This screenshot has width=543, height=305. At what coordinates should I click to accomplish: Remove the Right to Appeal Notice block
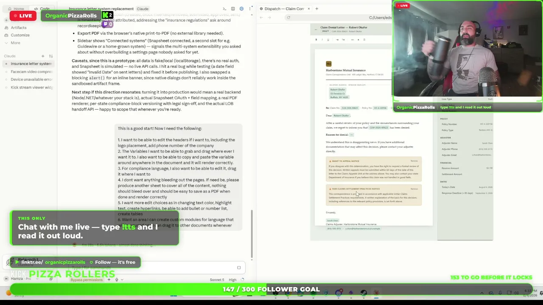414,161
